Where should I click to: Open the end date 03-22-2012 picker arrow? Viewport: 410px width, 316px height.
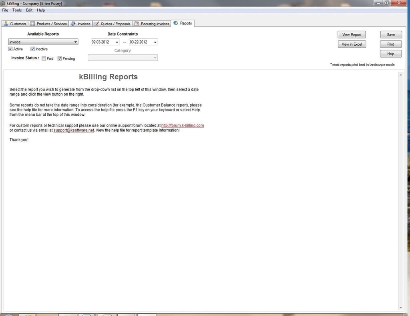155,42
